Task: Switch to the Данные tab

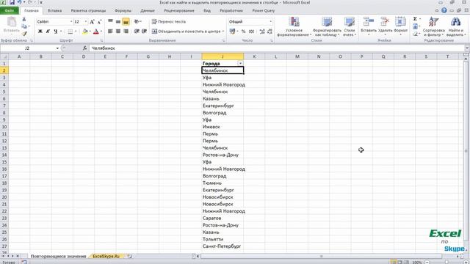Action: [x=148, y=10]
